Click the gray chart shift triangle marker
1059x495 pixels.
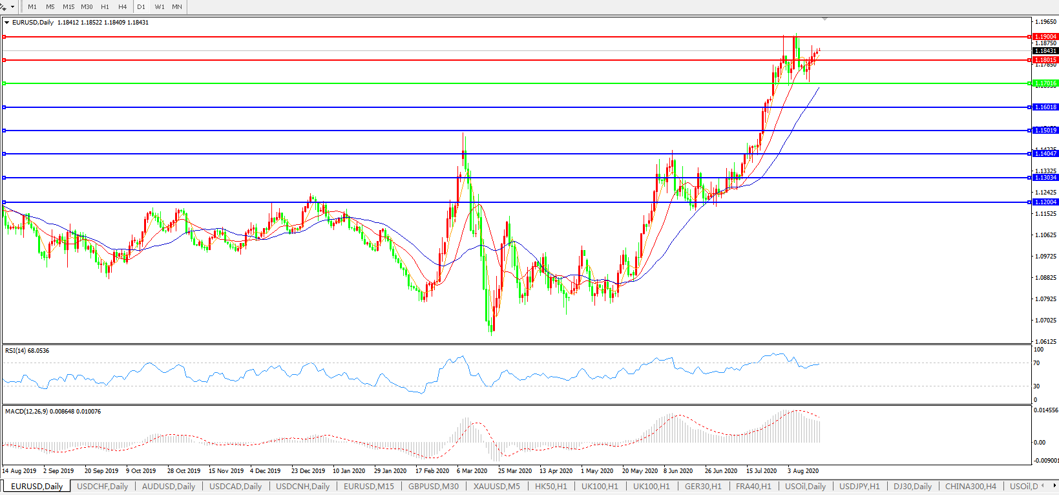click(825, 19)
